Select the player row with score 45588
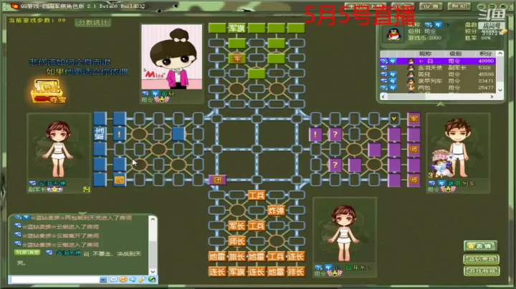516x289 pixels. (438, 74)
